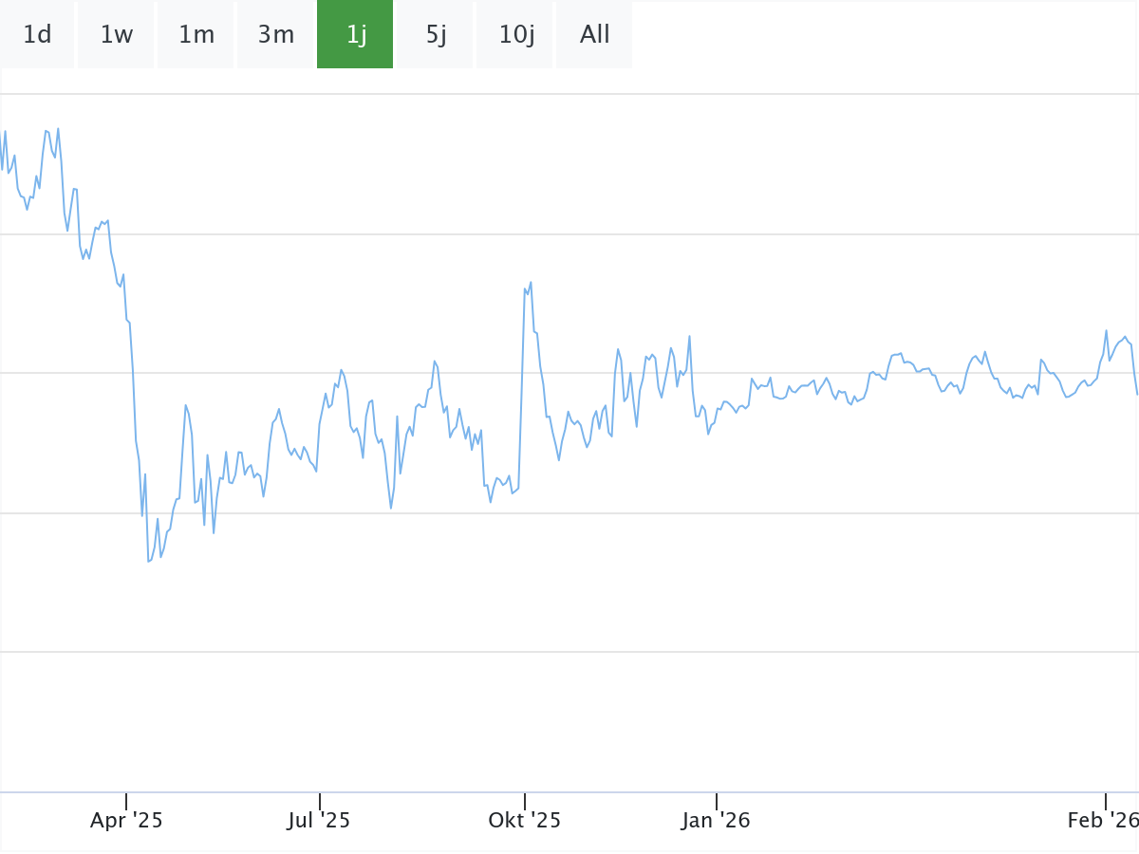
Task: Click the October 2025 spike peak
Action: [531, 282]
